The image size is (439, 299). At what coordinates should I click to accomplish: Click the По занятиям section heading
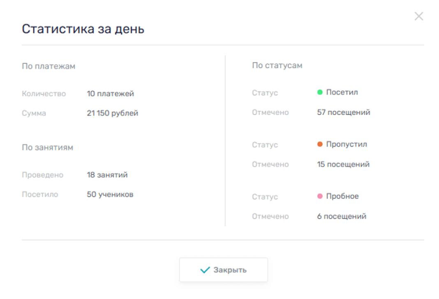pyautogui.click(x=47, y=147)
